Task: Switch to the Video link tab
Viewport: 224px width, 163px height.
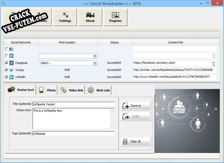Action: [72, 90]
